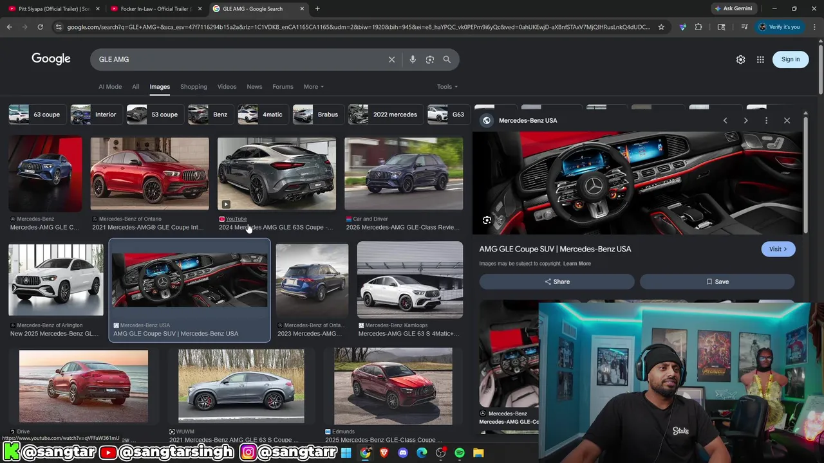Switch to AI Mode tab
The image size is (824, 463).
pos(110,87)
